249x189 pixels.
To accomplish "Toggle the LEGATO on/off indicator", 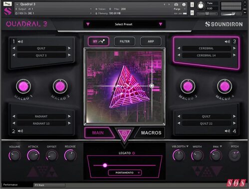I will point(133,153).
